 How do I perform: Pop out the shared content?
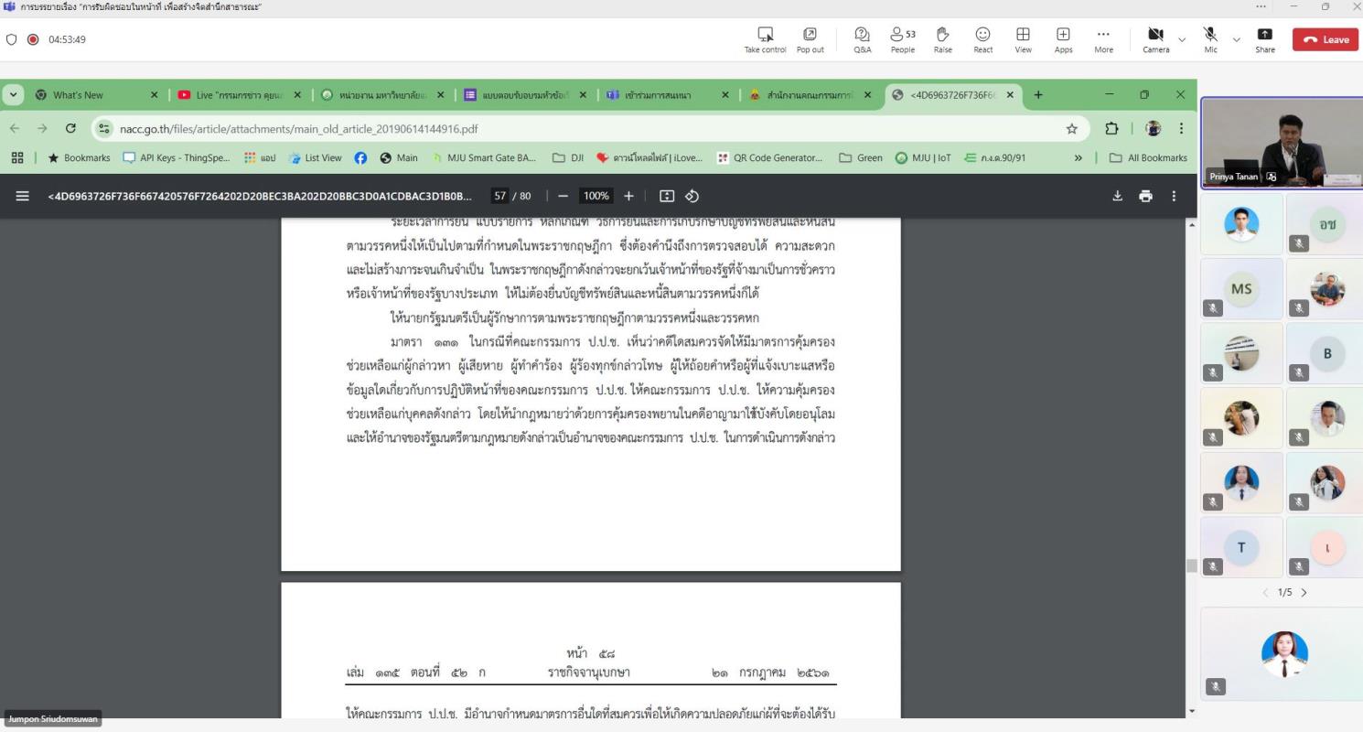pos(810,39)
